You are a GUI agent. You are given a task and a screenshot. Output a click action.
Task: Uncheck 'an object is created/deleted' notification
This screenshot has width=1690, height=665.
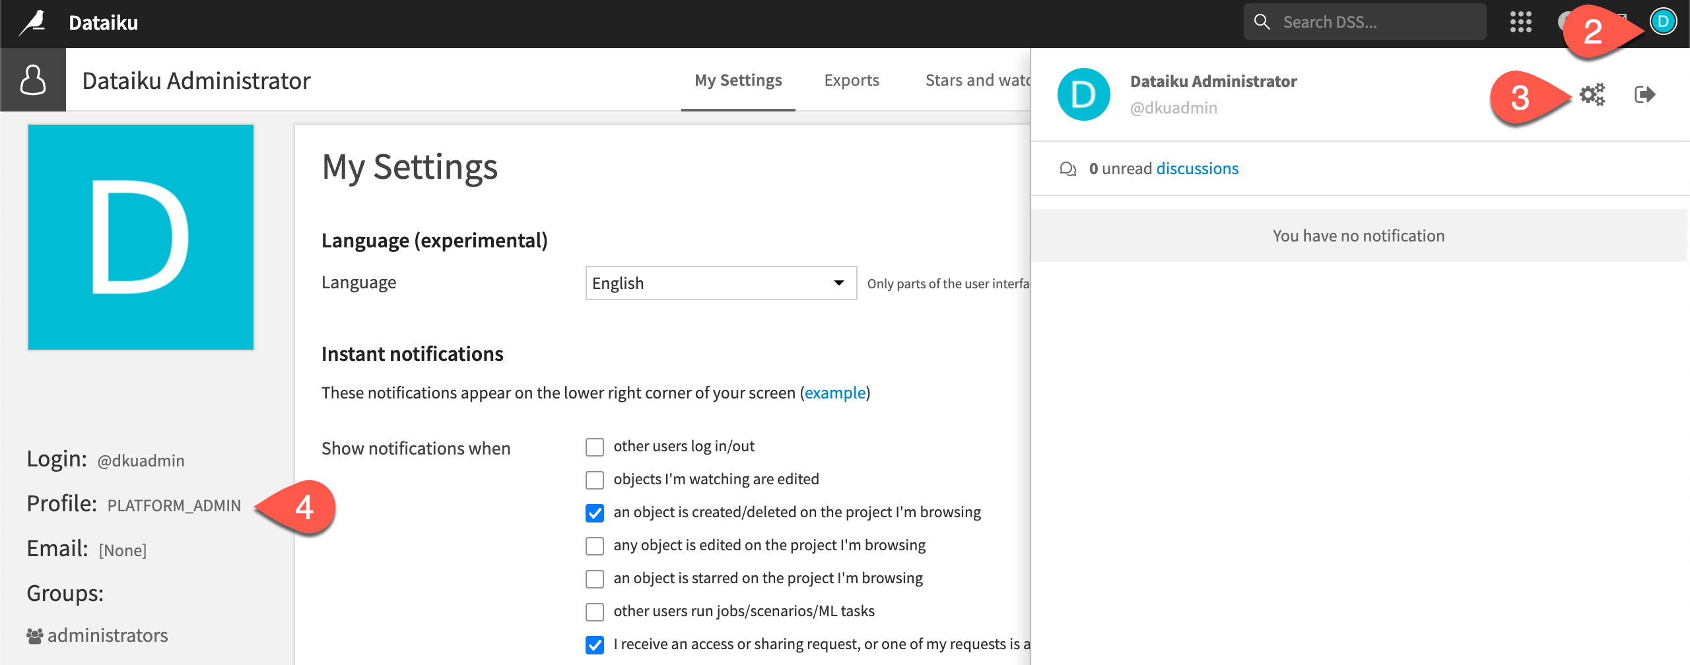tap(595, 513)
